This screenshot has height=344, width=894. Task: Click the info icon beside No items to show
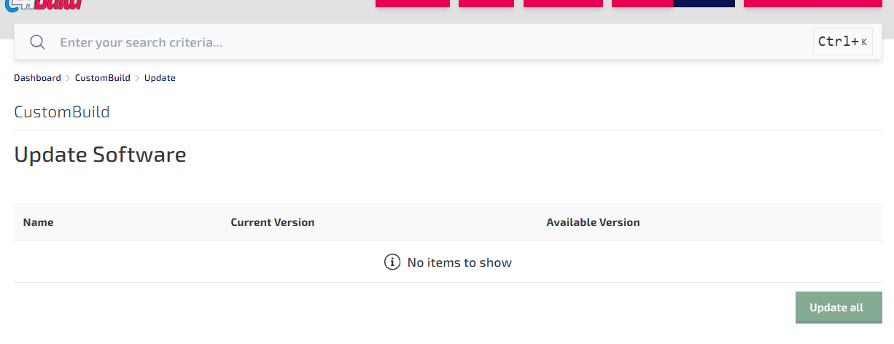[392, 262]
